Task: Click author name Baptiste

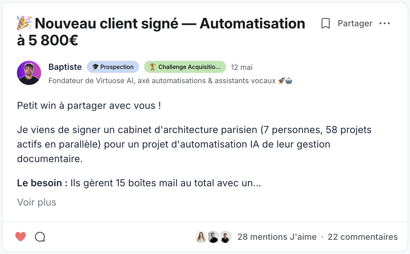Action: click(x=65, y=67)
